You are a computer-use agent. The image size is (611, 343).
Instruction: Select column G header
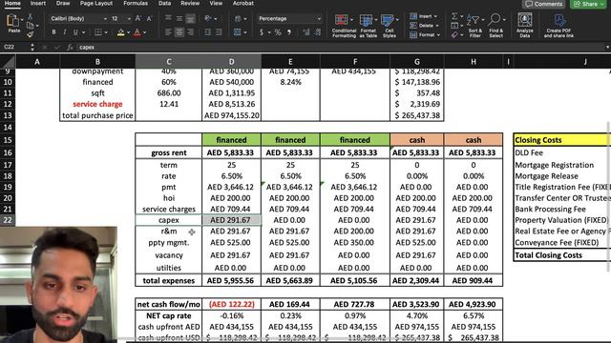(416, 61)
